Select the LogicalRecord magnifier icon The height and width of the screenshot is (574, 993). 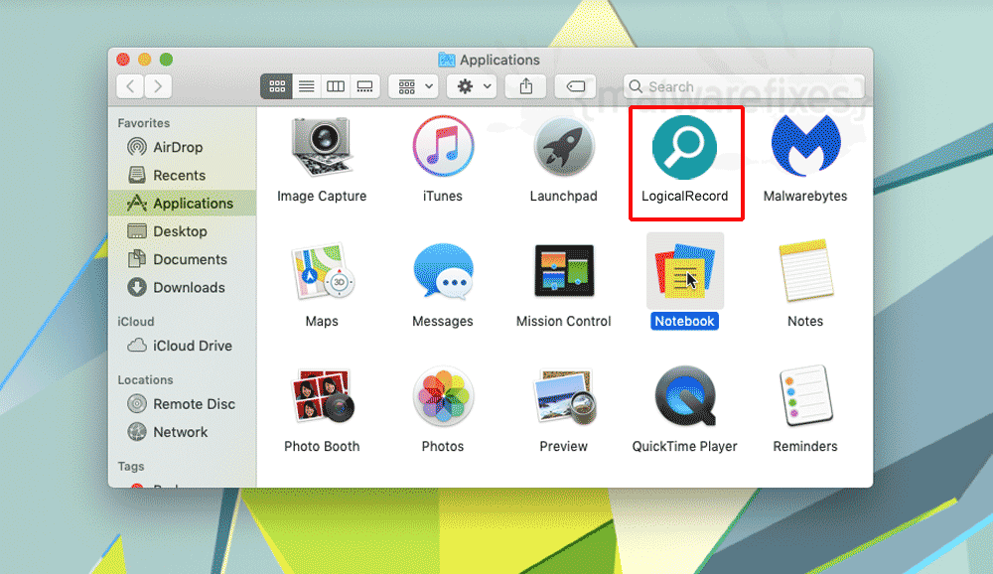click(684, 147)
